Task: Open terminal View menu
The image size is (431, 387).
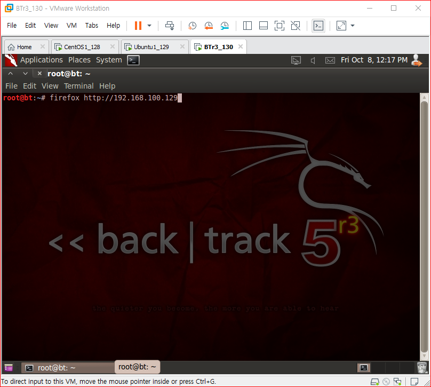Action: pos(50,86)
